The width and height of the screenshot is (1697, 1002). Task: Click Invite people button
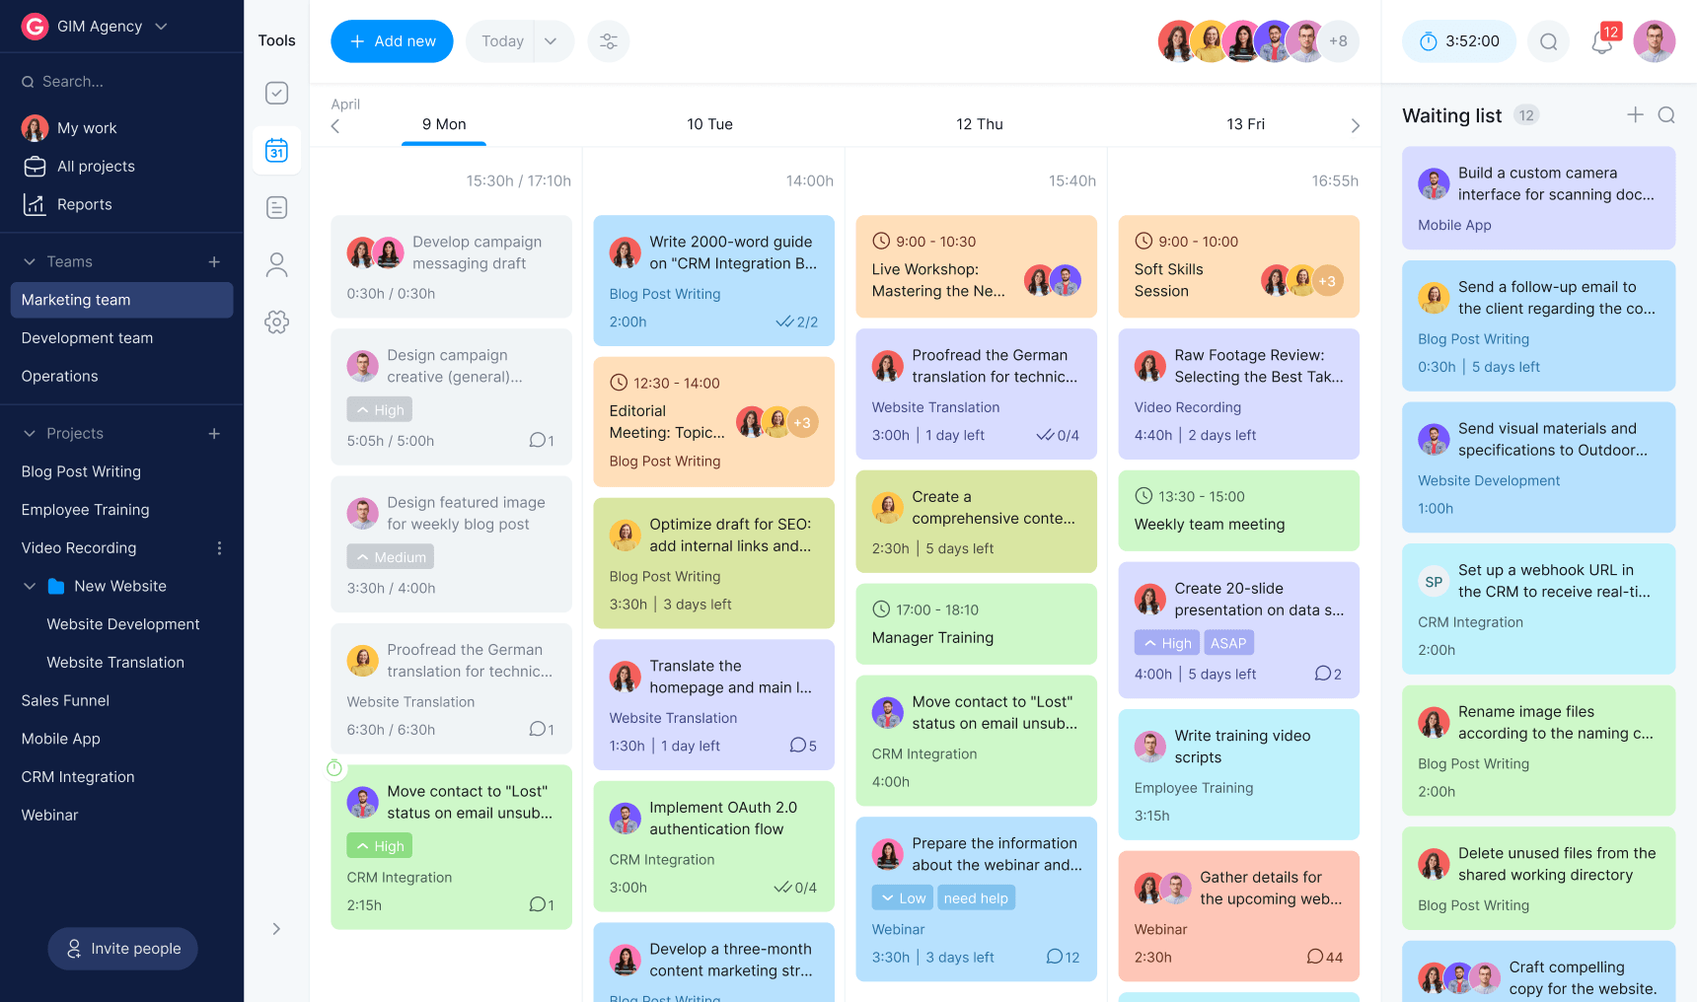(122, 949)
